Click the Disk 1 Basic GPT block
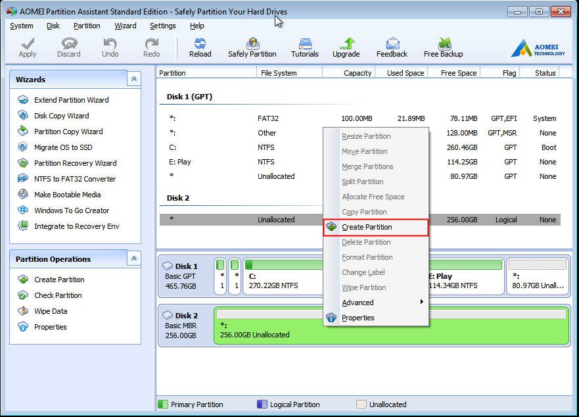This screenshot has width=579, height=417. (185, 276)
